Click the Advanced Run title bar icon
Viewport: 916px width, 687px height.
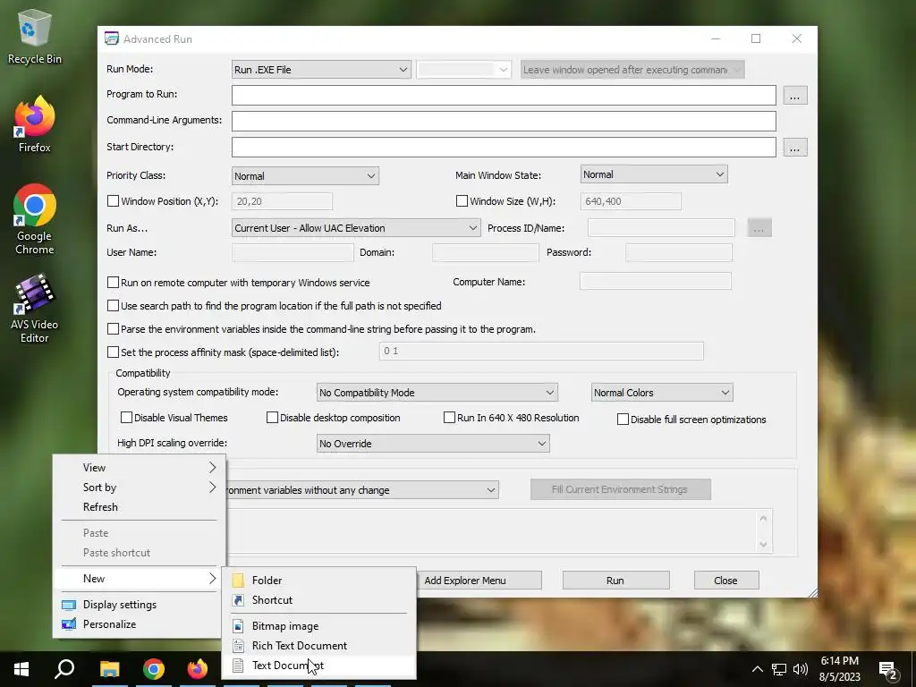(x=111, y=38)
